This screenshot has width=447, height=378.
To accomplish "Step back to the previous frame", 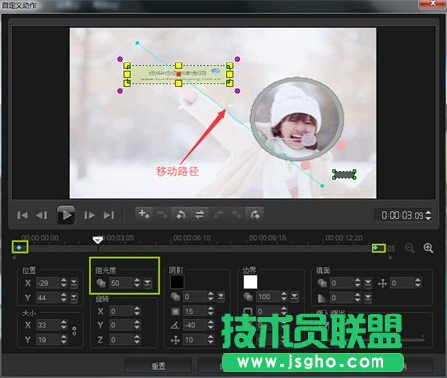I will (x=42, y=215).
